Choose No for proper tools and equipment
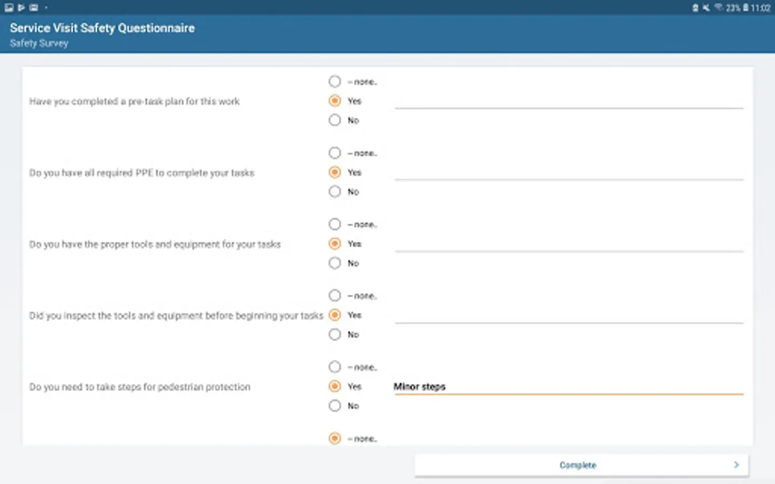775x484 pixels. (335, 263)
